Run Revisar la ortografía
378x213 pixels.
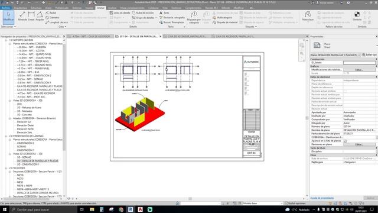(172, 18)
